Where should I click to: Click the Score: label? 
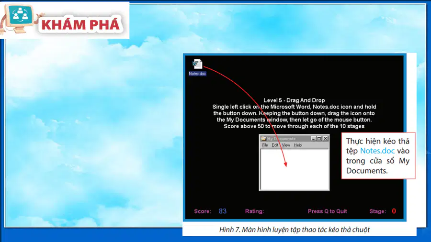click(x=203, y=211)
